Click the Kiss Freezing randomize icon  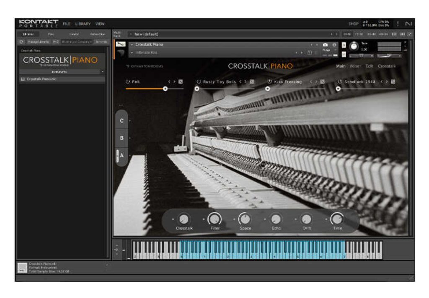tap(322, 82)
